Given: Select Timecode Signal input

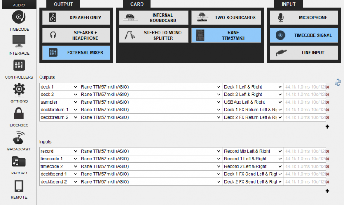Looking at the screenshot, I should (304, 35).
